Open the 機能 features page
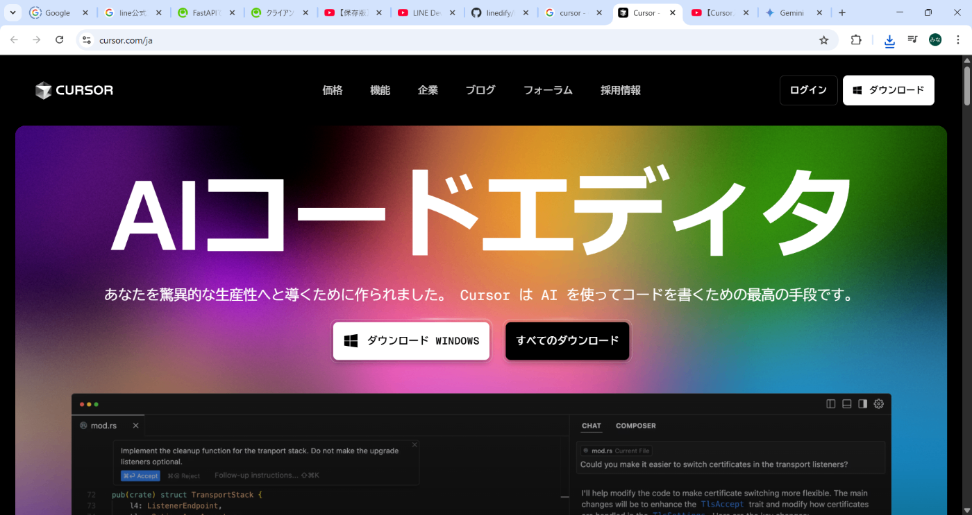Screen dimensions: 972x515 tap(380, 90)
